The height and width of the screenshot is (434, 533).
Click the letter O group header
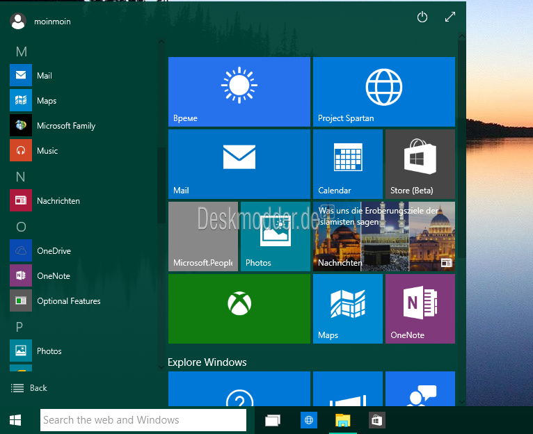[x=21, y=227]
